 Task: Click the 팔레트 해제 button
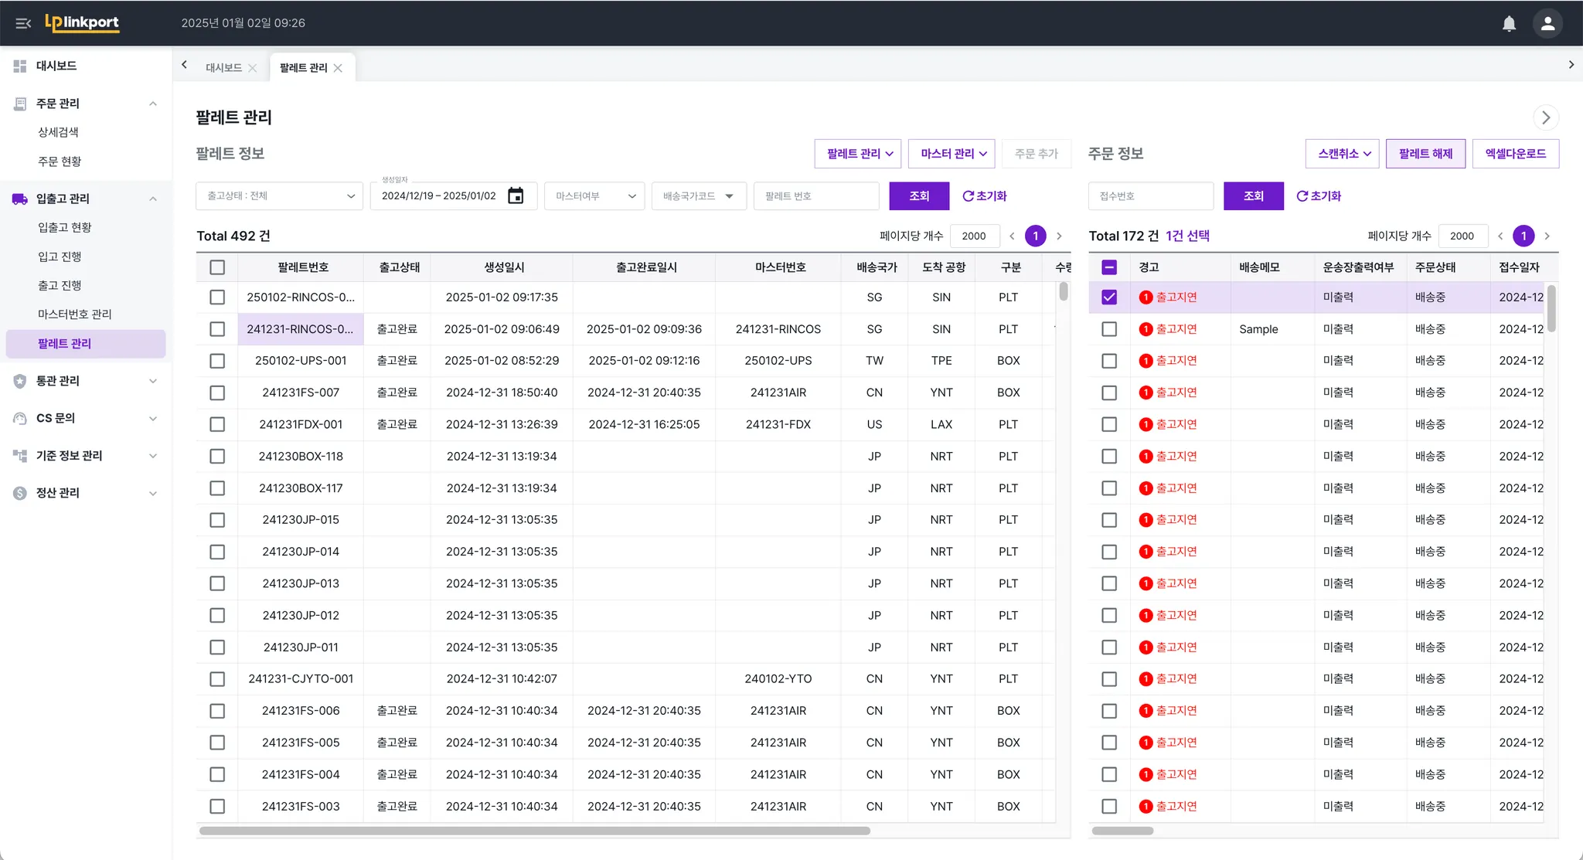tap(1425, 154)
